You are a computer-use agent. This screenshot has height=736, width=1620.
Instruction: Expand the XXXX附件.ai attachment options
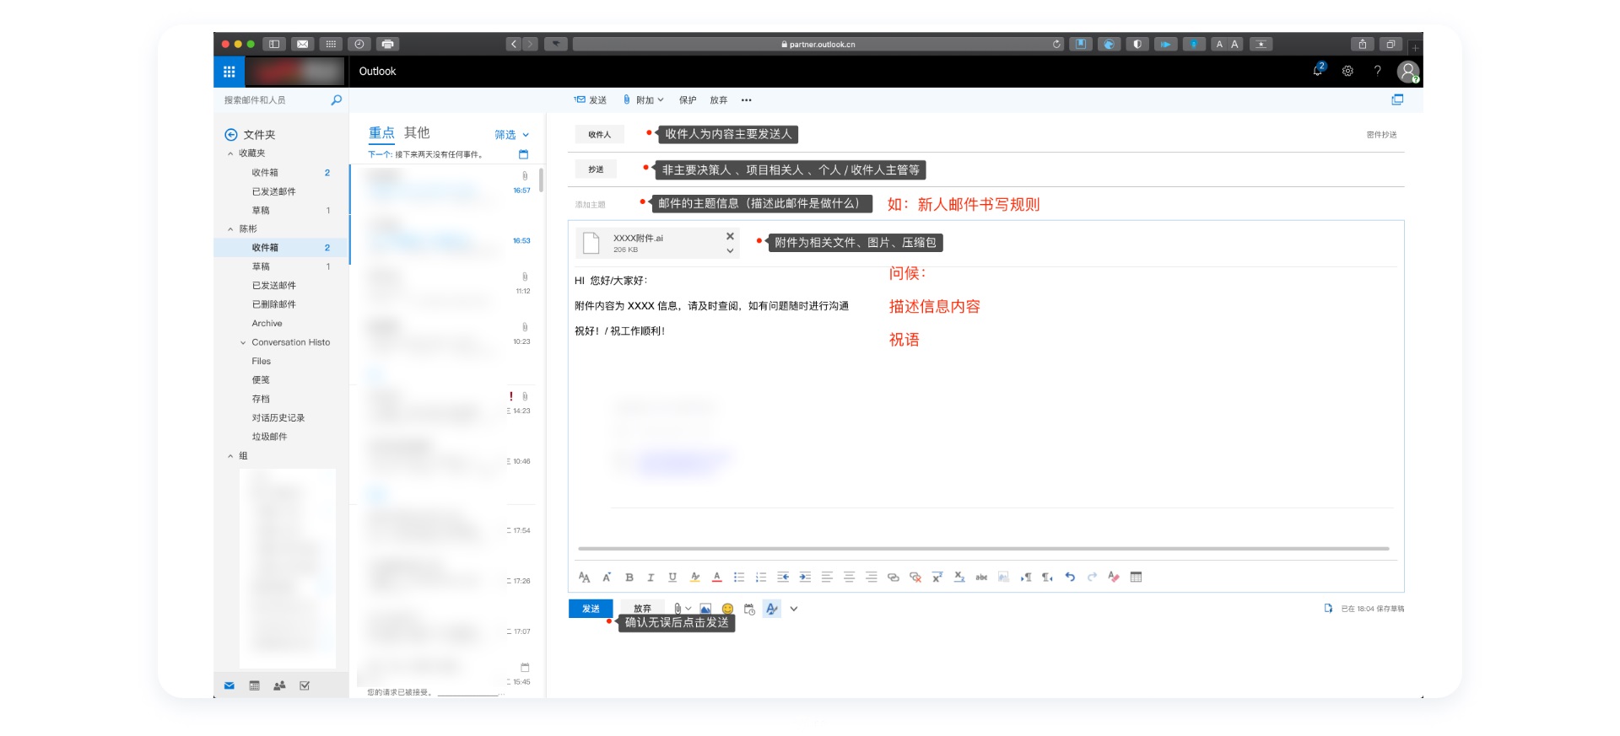[x=730, y=250]
